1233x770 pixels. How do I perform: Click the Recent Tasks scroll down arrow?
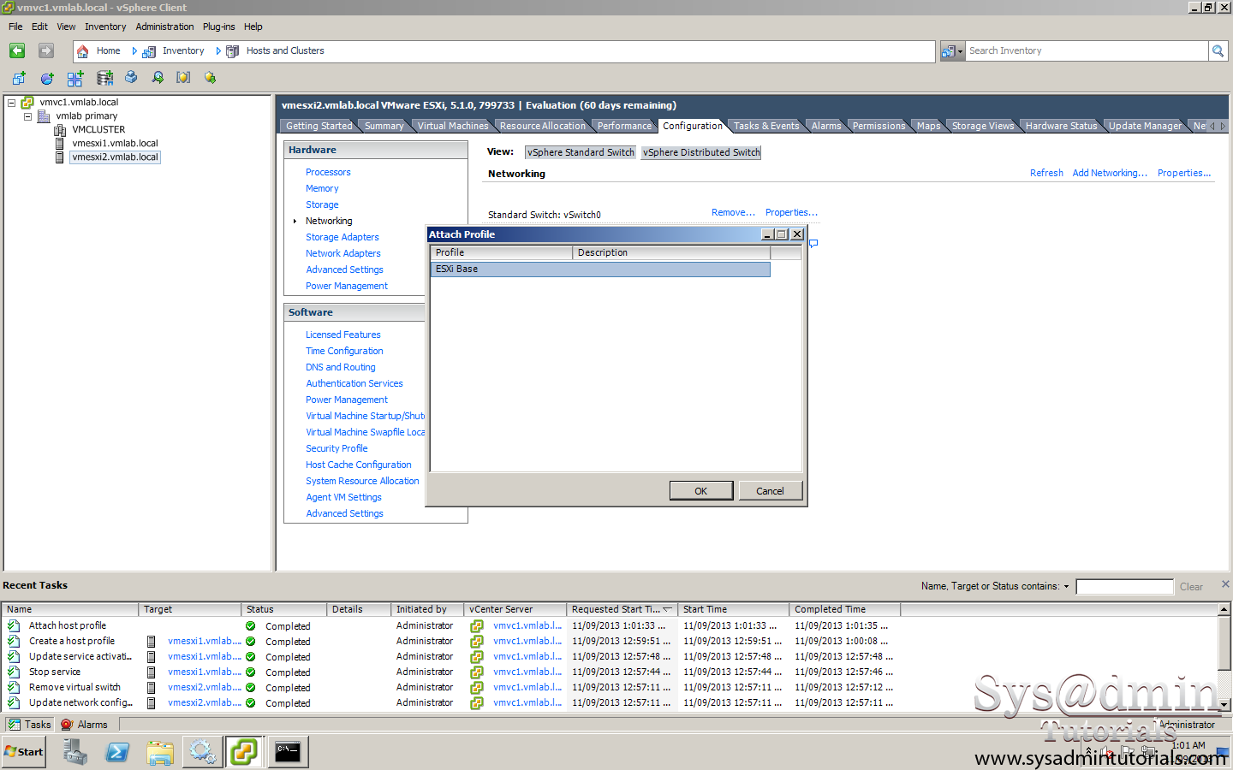pos(1224,704)
